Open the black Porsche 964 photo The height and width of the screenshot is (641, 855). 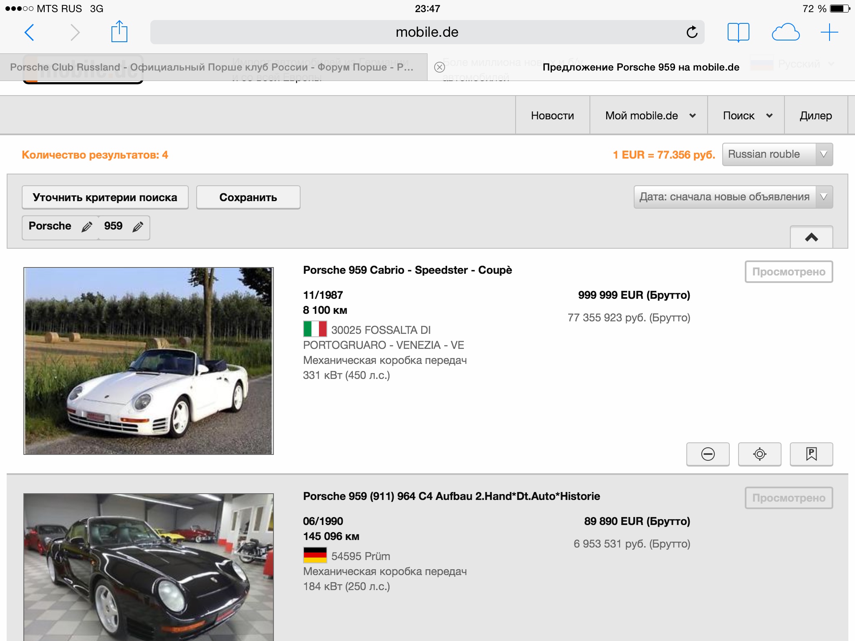point(149,567)
